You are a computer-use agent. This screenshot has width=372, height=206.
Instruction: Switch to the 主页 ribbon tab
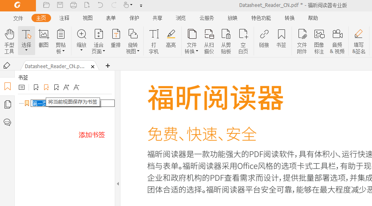coord(41,18)
